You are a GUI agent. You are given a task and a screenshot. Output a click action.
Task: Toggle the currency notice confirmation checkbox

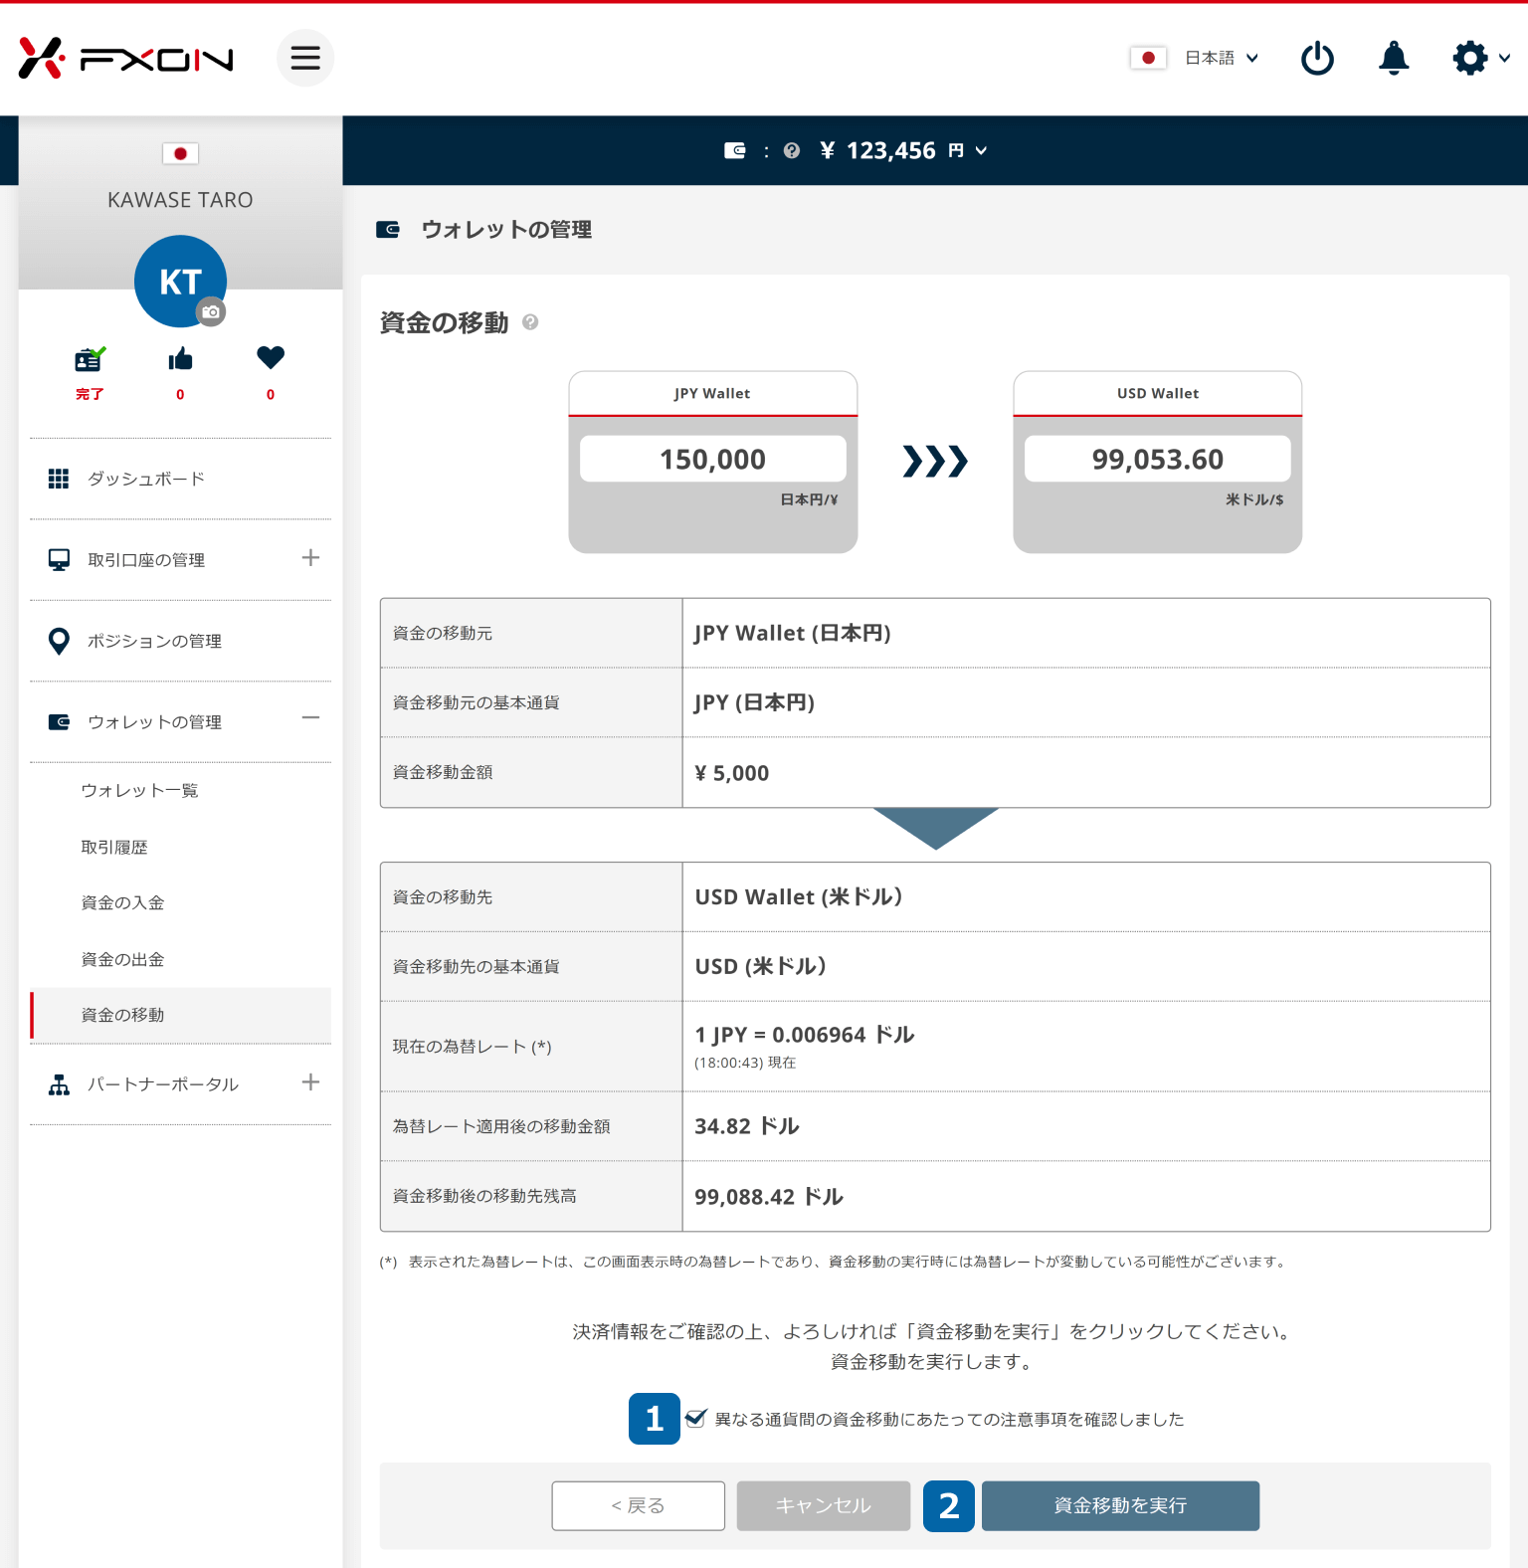pyautogui.click(x=696, y=1418)
